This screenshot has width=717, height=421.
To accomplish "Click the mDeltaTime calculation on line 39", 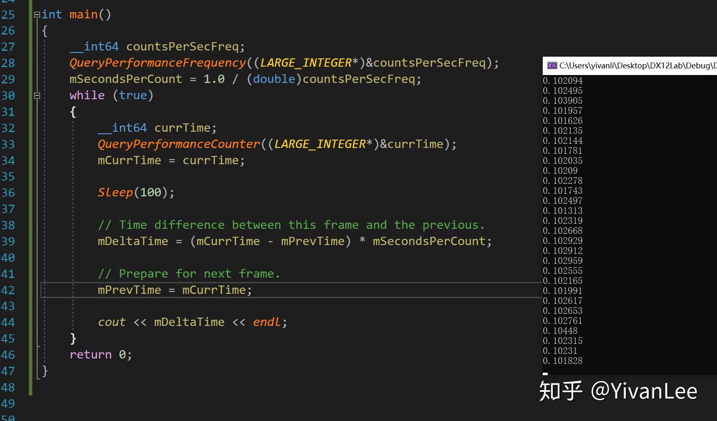I will coord(295,241).
